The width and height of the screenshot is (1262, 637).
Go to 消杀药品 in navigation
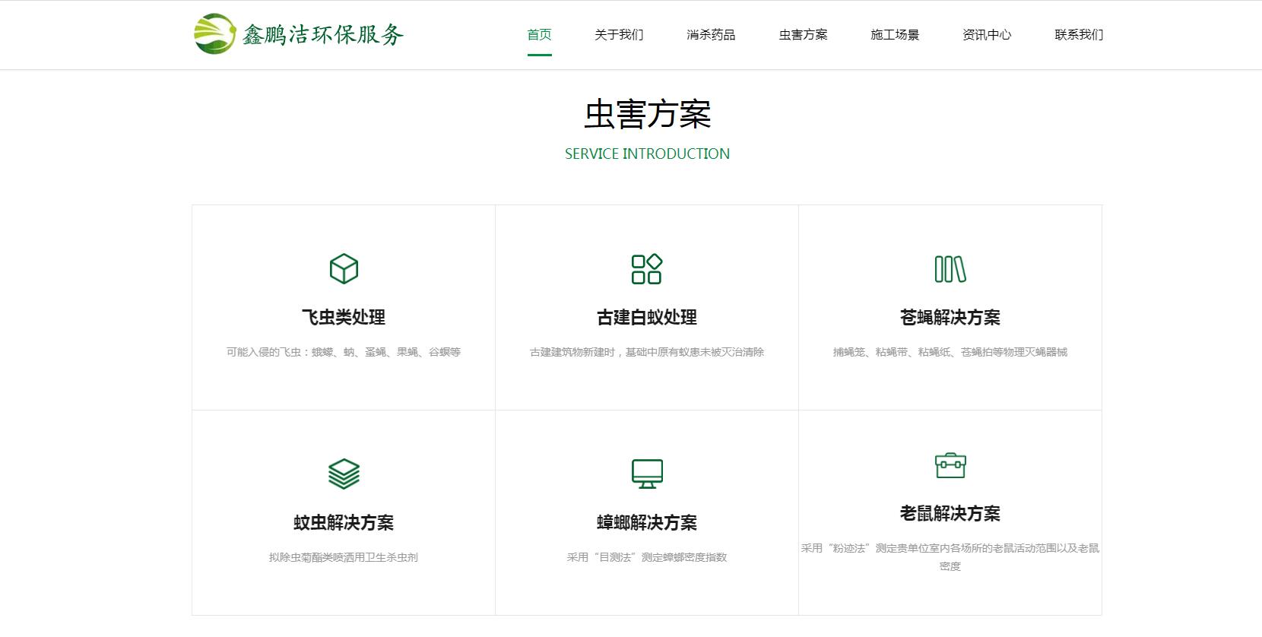[x=711, y=34]
